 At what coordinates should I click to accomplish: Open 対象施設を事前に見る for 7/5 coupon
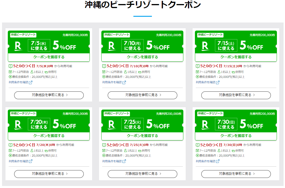pyautogui.click(x=49, y=95)
